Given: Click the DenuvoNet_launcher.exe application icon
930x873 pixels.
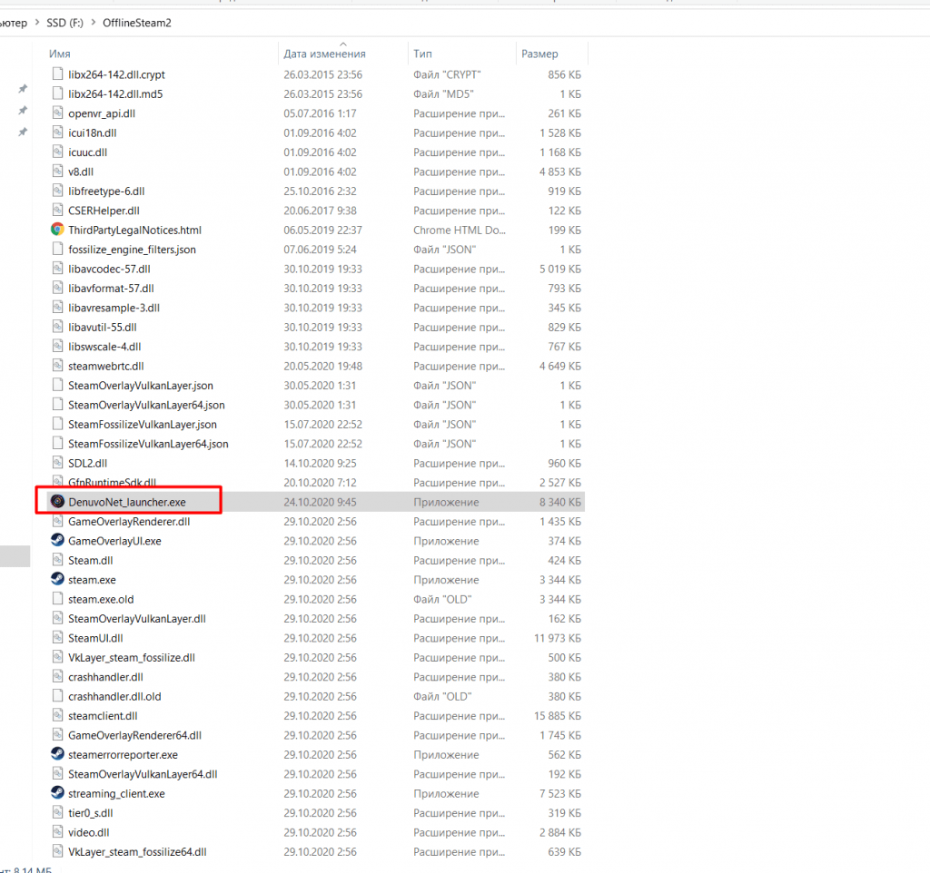Looking at the screenshot, I should (x=57, y=502).
